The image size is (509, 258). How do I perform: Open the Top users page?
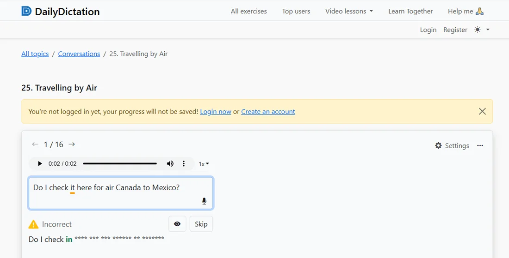tap(296, 11)
